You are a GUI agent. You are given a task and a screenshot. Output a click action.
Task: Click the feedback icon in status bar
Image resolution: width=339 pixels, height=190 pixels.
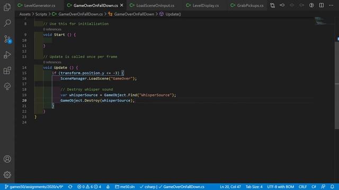coord(323,187)
